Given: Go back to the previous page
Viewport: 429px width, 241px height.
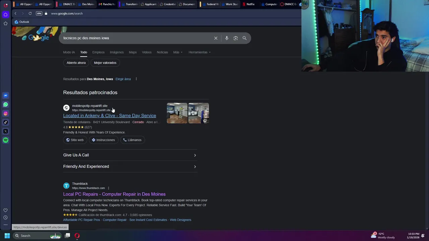Looking at the screenshot, I should pos(15,13).
